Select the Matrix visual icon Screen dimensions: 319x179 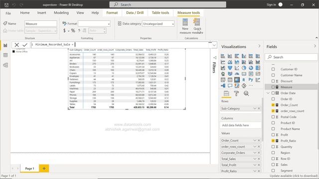(x=237, y=80)
